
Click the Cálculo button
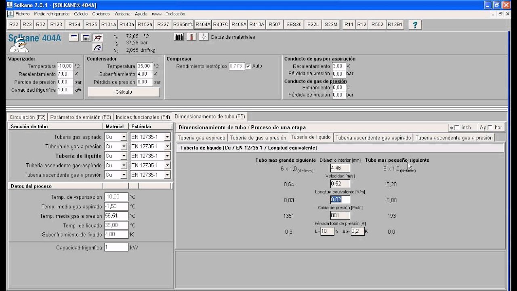[x=124, y=92]
